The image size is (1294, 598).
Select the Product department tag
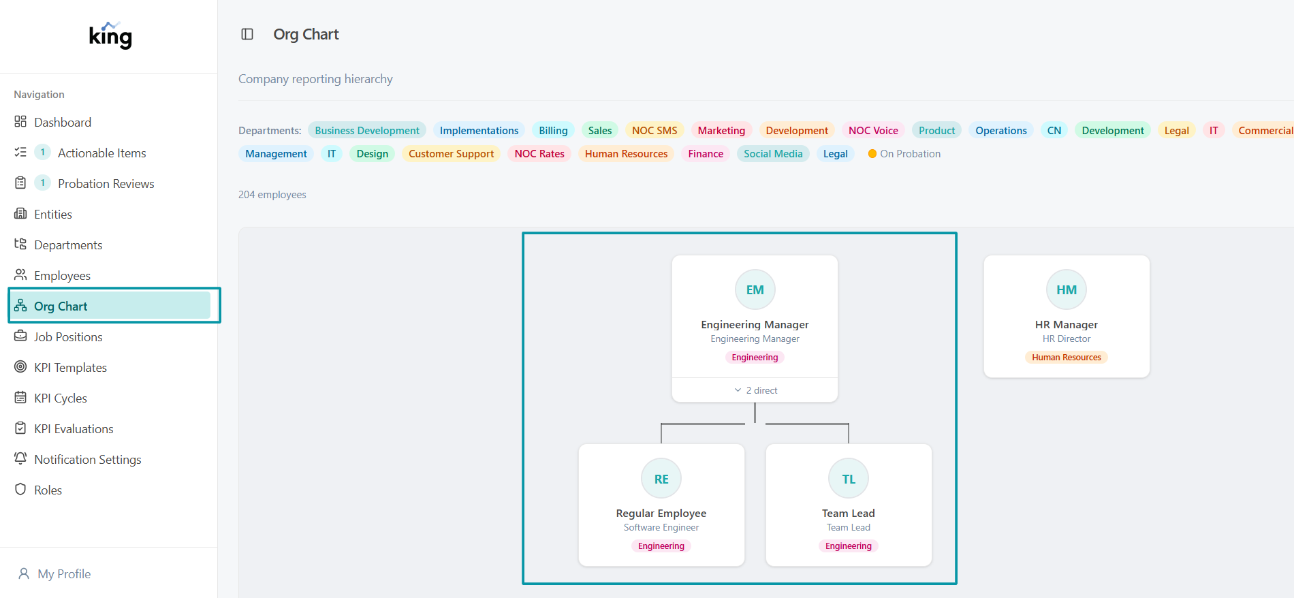(x=936, y=130)
